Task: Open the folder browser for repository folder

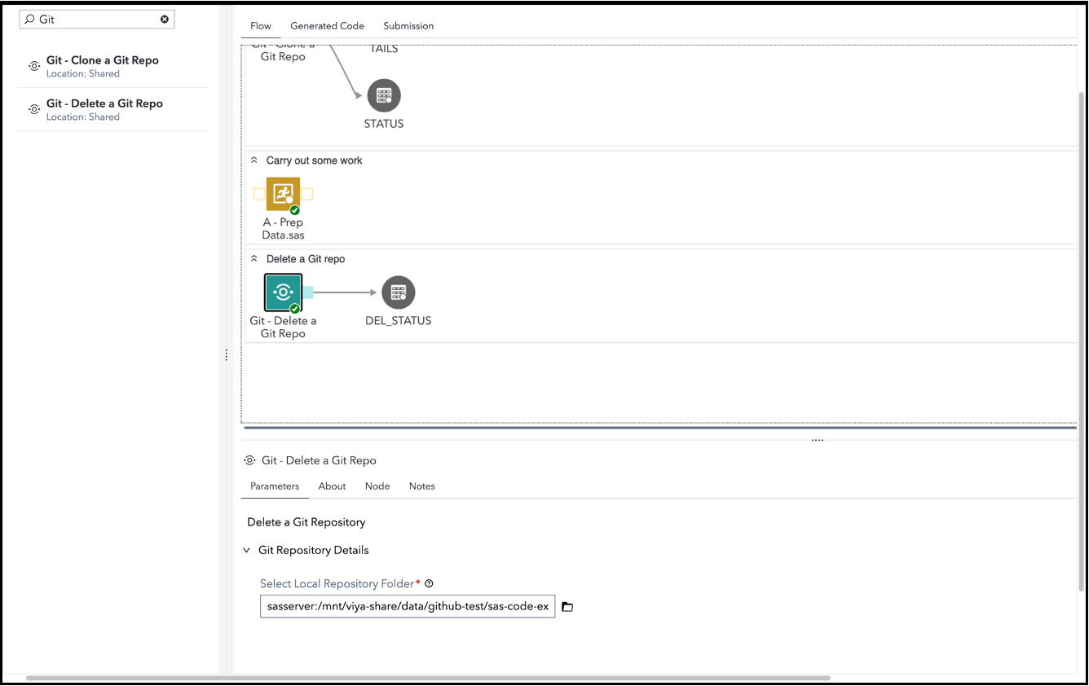Action: click(x=567, y=607)
